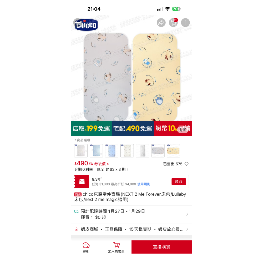Tap the red voucher bag icon

(82, 181)
